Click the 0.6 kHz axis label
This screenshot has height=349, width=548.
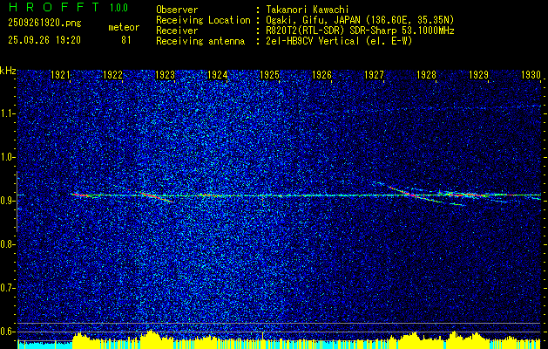click(x=8, y=332)
